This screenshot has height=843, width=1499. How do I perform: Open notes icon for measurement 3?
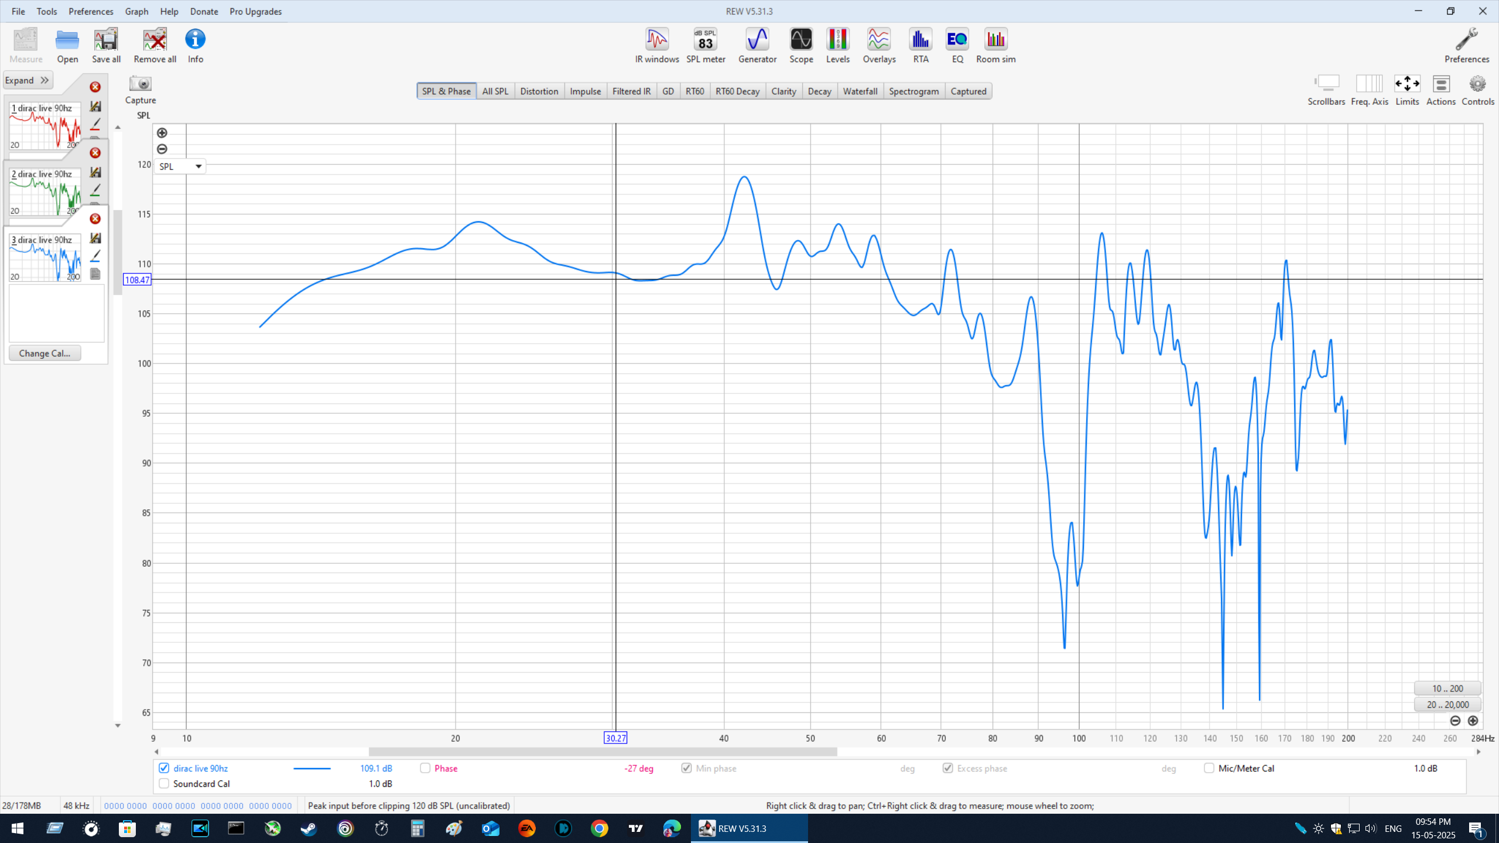[95, 274]
